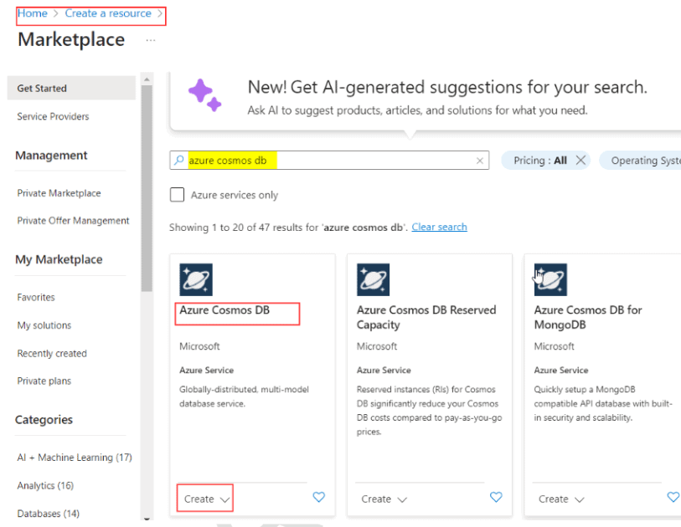Click the Azure Cosmos DB planet icon
This screenshot has height=527, width=681.
pos(196,279)
